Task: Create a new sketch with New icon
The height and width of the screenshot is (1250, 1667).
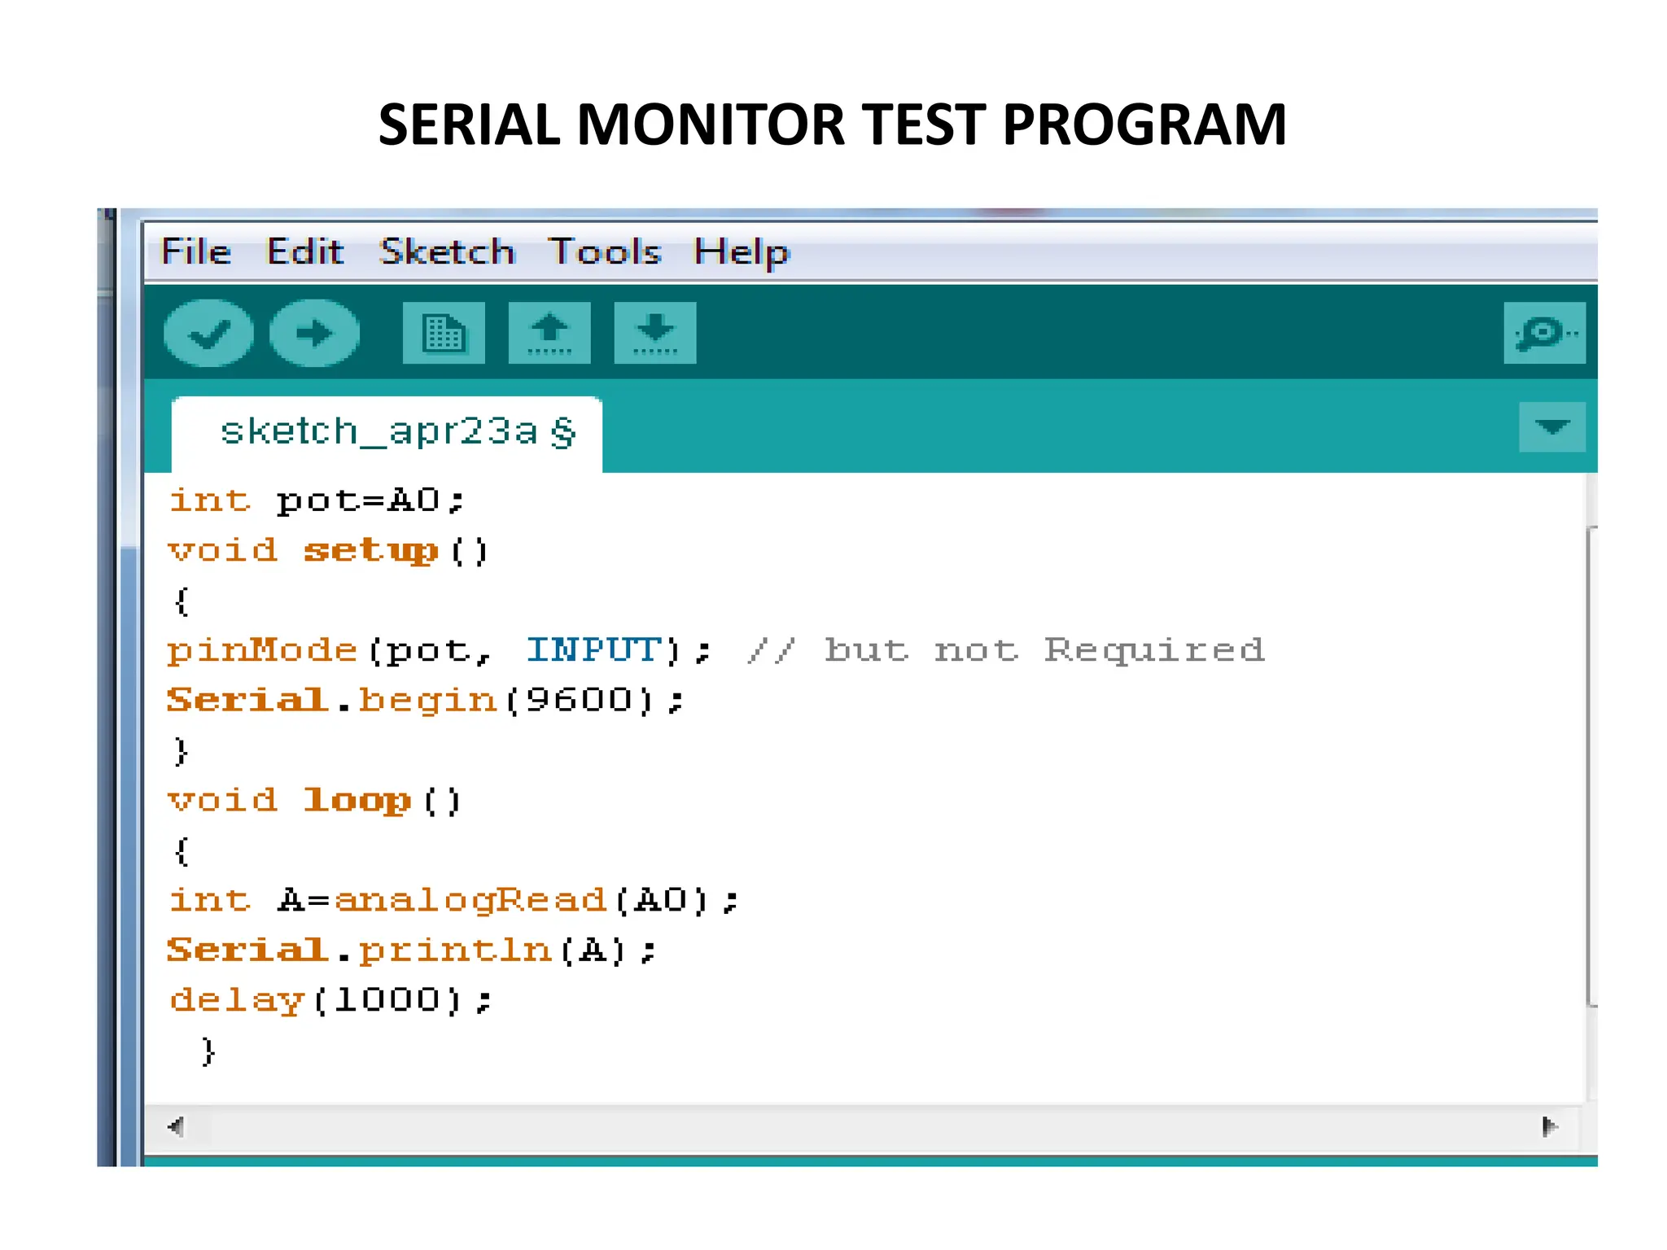Action: [444, 333]
